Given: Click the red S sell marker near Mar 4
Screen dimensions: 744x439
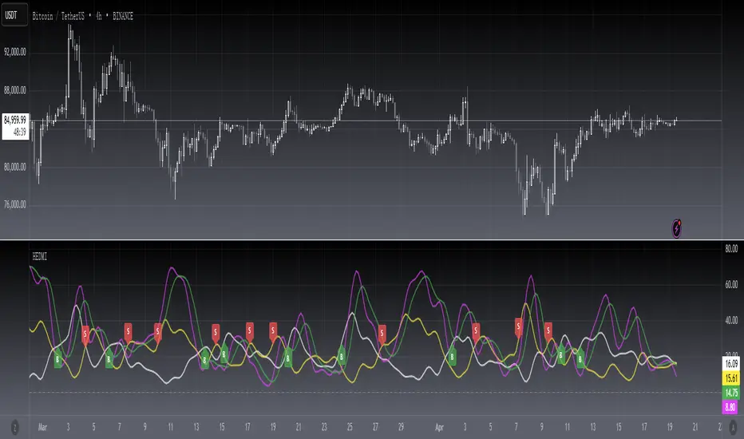Looking at the screenshot, I should click(x=85, y=334).
